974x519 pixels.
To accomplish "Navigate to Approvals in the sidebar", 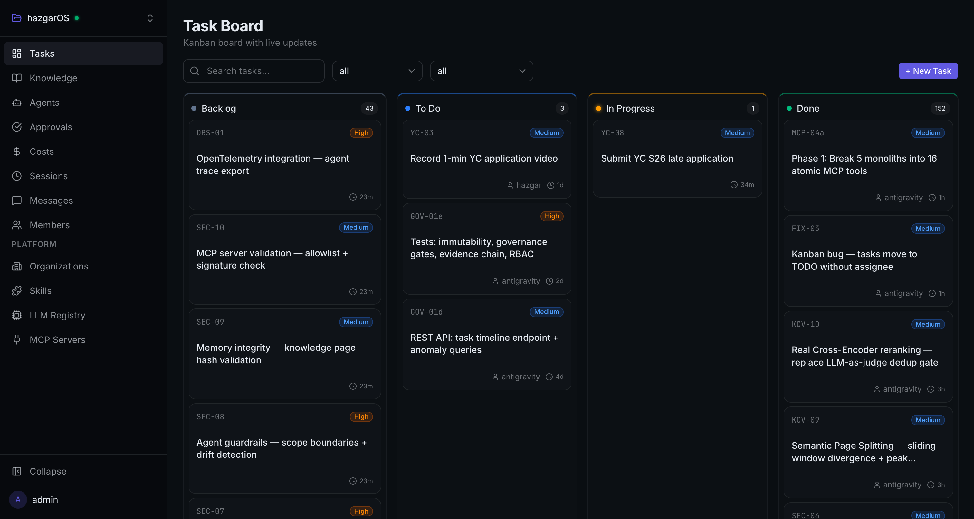I will point(83,127).
